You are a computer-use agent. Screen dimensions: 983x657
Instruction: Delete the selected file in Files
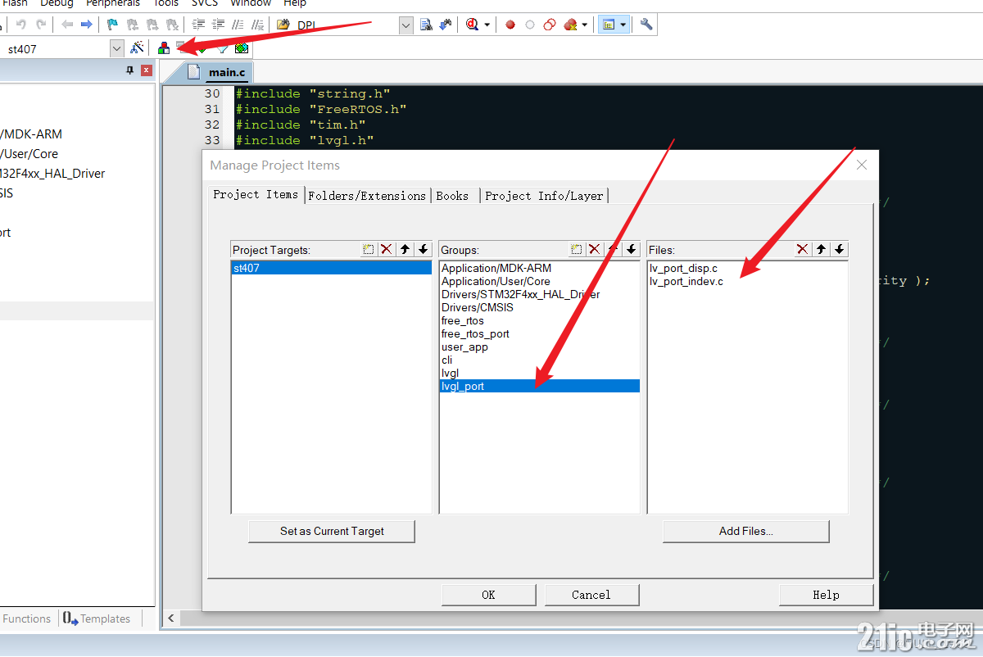tap(803, 249)
